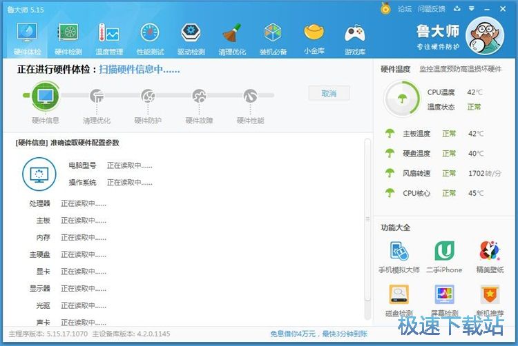Click the 硬盘温度 40℃ value
This screenshot has width=518, height=346.
(x=476, y=154)
